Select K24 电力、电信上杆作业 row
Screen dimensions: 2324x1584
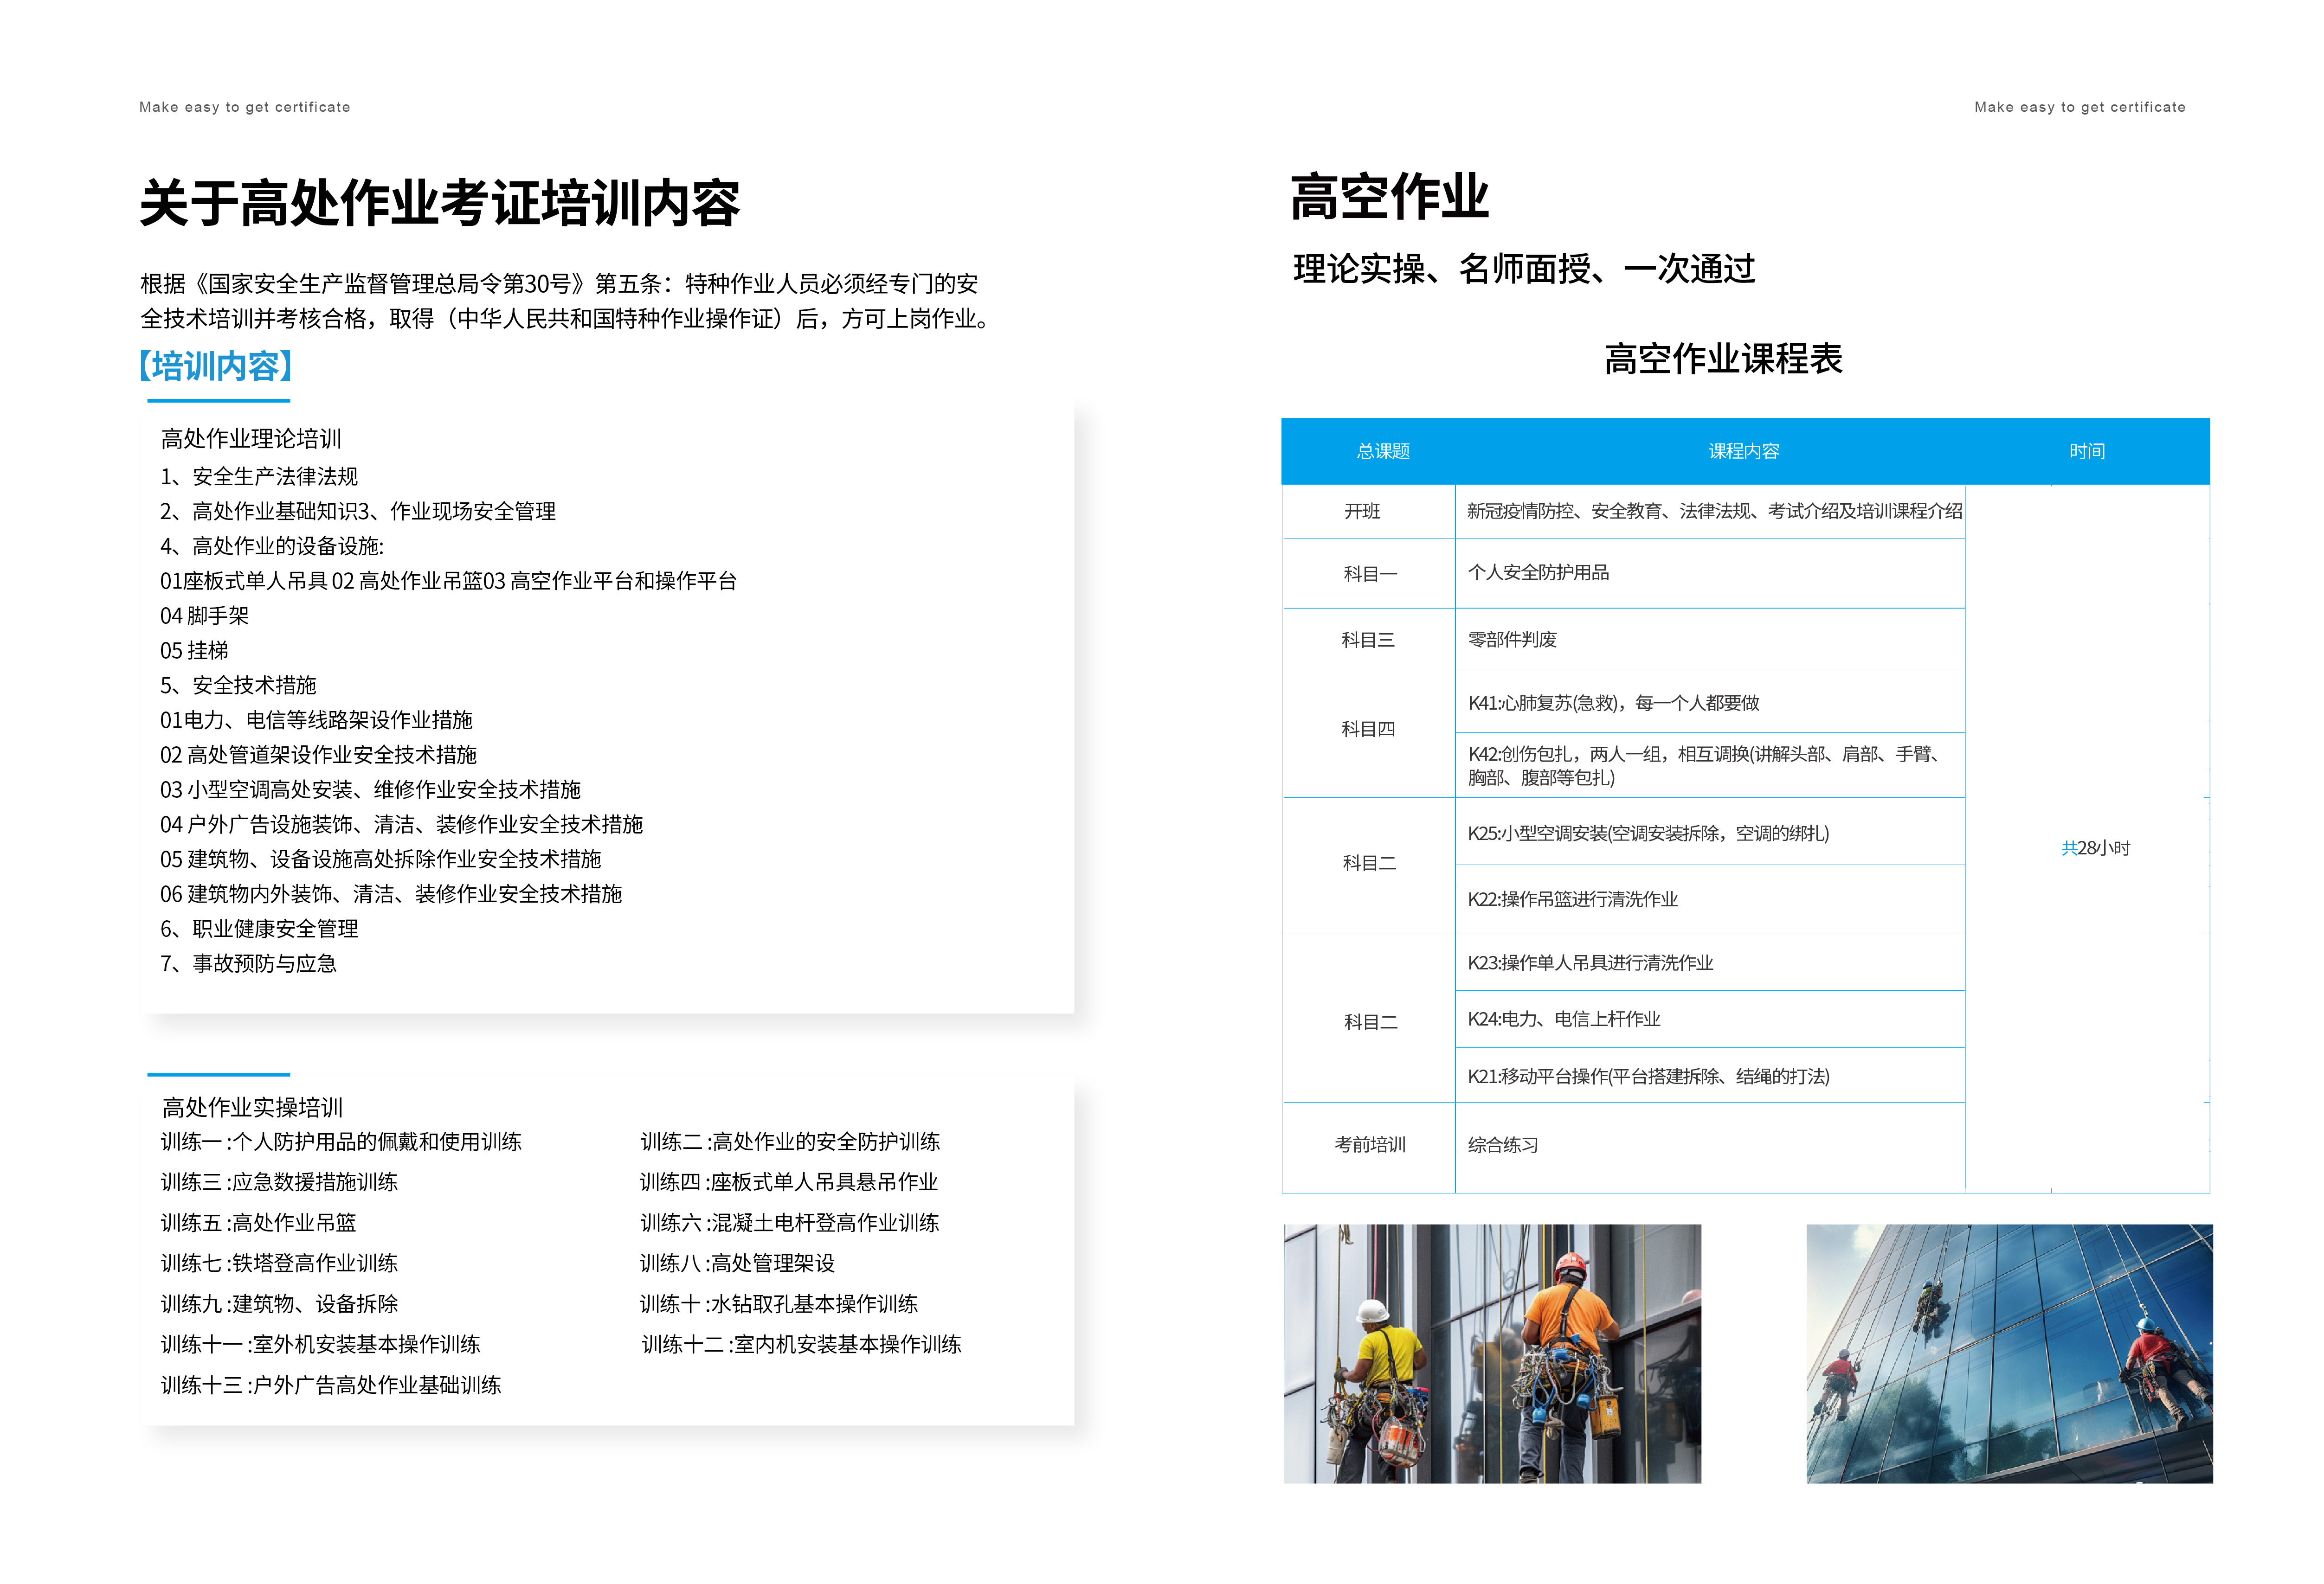(1563, 1019)
